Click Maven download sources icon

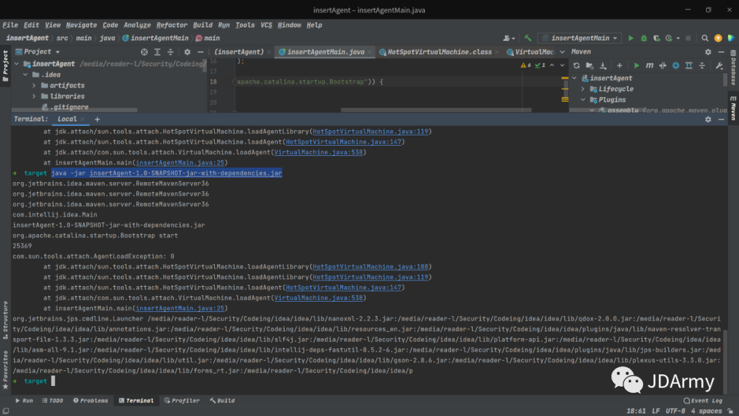point(603,66)
